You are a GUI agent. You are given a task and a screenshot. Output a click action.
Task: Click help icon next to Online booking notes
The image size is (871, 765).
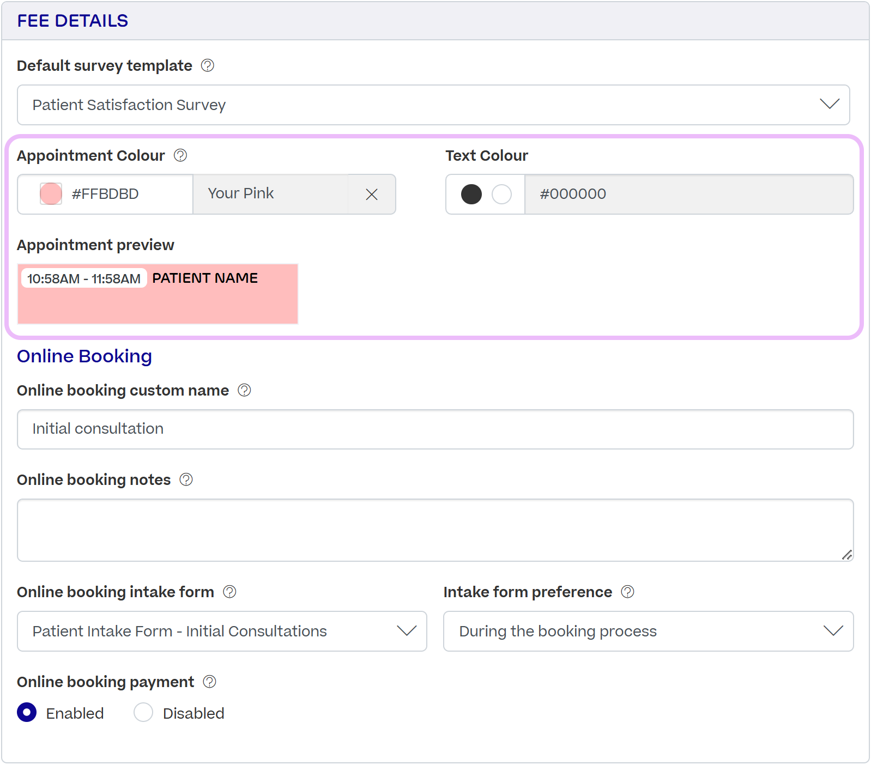pos(186,479)
